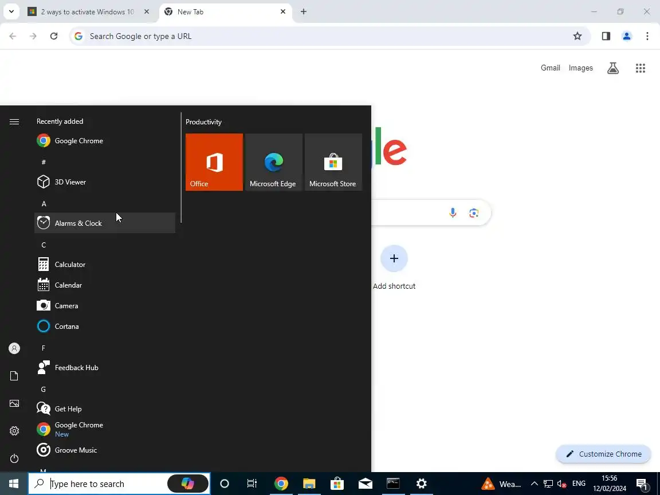This screenshot has width=660, height=495.
Task: Click the Chrome back arrow
Action: coord(13,36)
